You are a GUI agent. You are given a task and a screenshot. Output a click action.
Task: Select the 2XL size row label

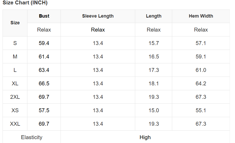tap(15, 97)
